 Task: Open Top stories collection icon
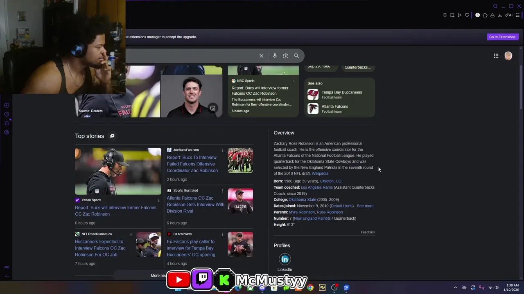click(x=112, y=136)
